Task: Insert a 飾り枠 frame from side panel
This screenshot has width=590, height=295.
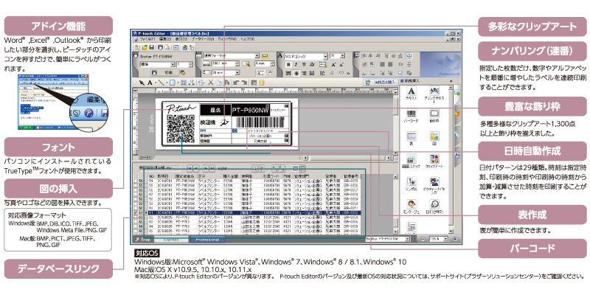Action: tap(434, 117)
